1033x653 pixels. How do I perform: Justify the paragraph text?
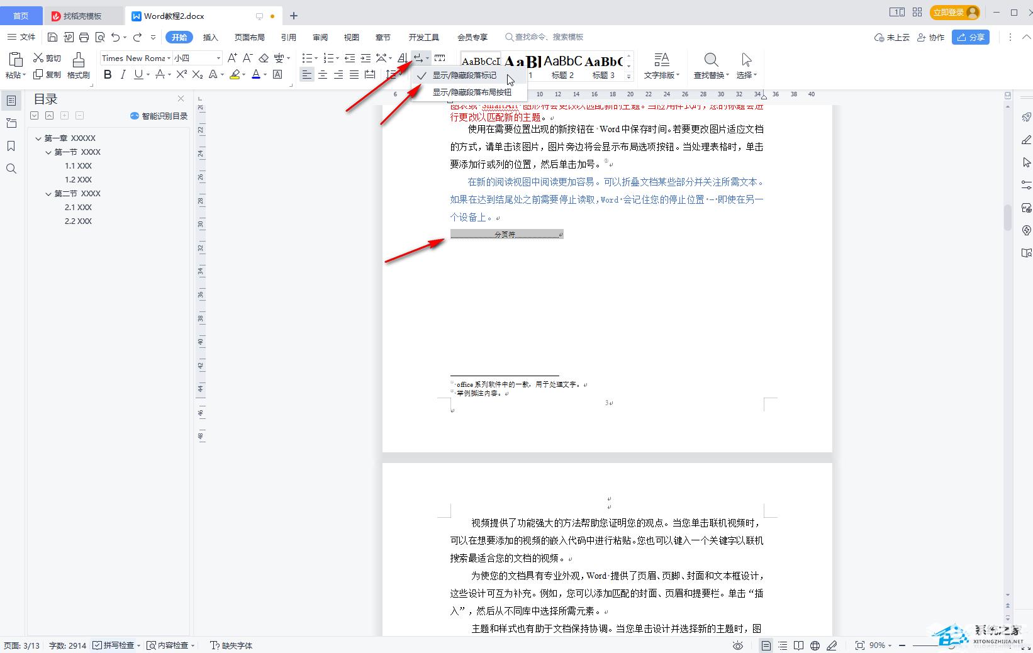point(354,75)
